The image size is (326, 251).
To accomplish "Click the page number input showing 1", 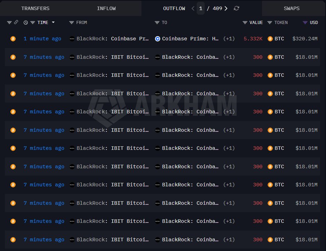I will click(x=201, y=8).
